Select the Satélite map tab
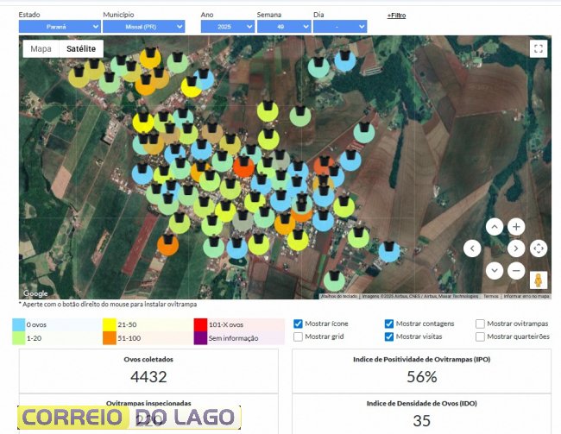 pyautogui.click(x=81, y=48)
